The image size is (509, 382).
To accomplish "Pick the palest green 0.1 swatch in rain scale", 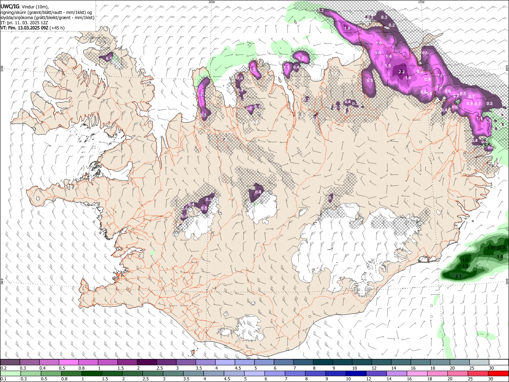I will tap(10, 374).
